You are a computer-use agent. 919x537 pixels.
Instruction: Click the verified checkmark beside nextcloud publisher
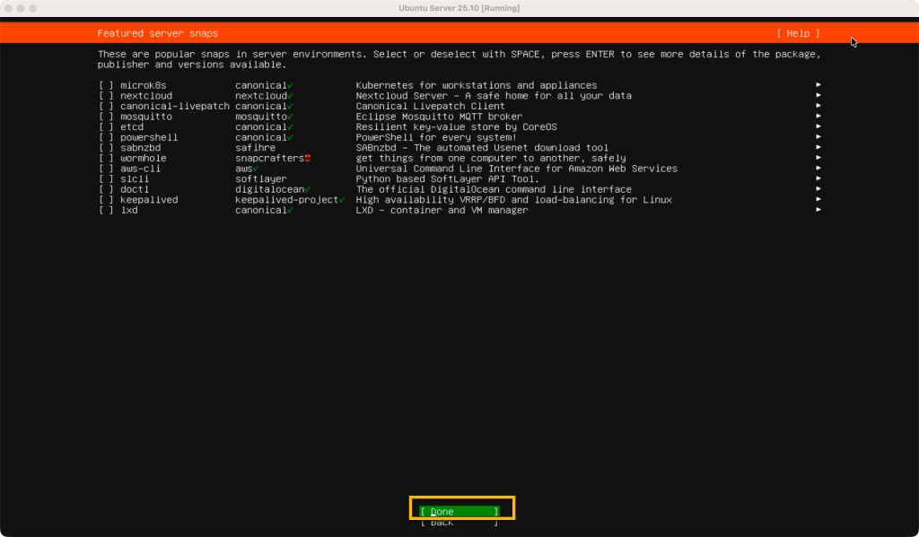click(x=291, y=96)
